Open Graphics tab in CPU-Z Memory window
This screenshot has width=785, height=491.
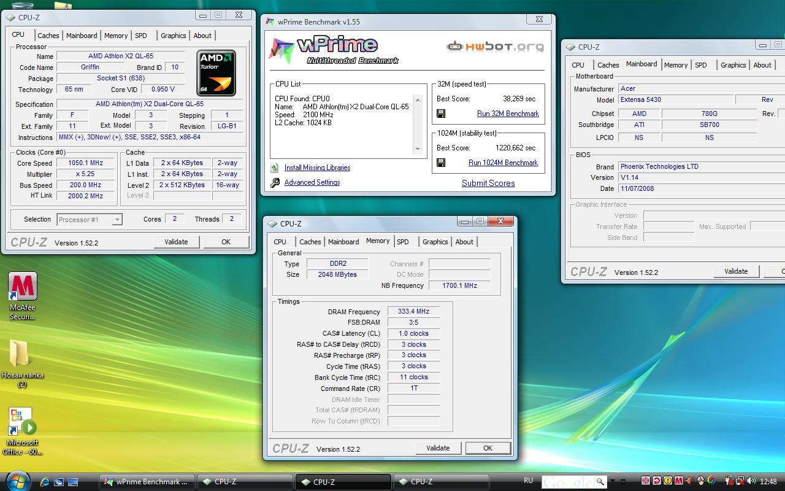pos(435,242)
